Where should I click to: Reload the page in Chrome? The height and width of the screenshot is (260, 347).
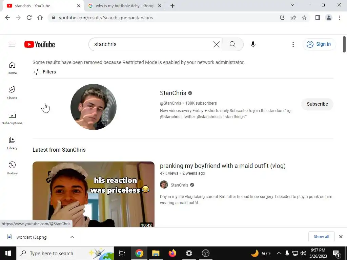[29, 18]
